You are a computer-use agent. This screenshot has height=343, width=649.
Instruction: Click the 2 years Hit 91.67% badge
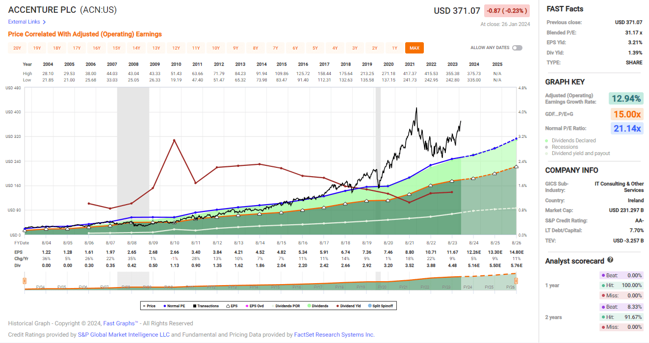pyautogui.click(x=621, y=317)
